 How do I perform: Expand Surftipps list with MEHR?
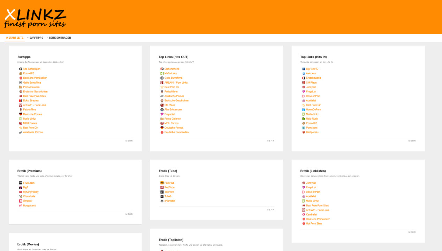(129, 141)
